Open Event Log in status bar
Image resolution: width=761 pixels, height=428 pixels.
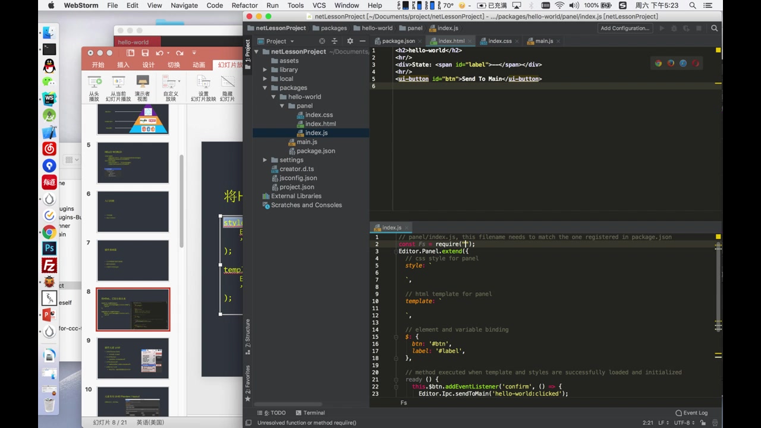691,413
